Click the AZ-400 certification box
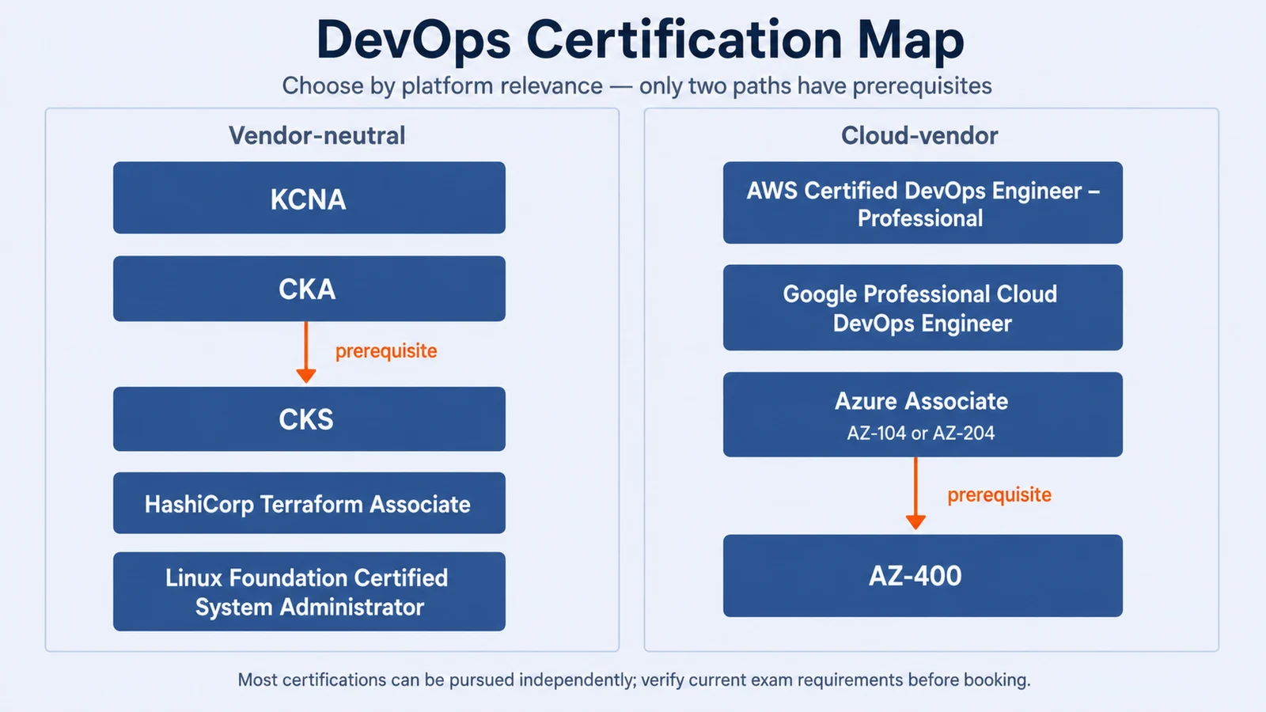This screenshot has height=712, width=1266. [923, 576]
